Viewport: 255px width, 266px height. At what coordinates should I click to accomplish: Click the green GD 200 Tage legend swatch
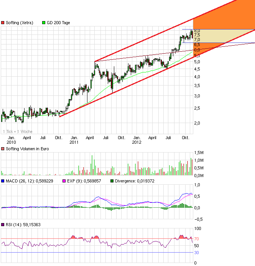click(x=44, y=23)
